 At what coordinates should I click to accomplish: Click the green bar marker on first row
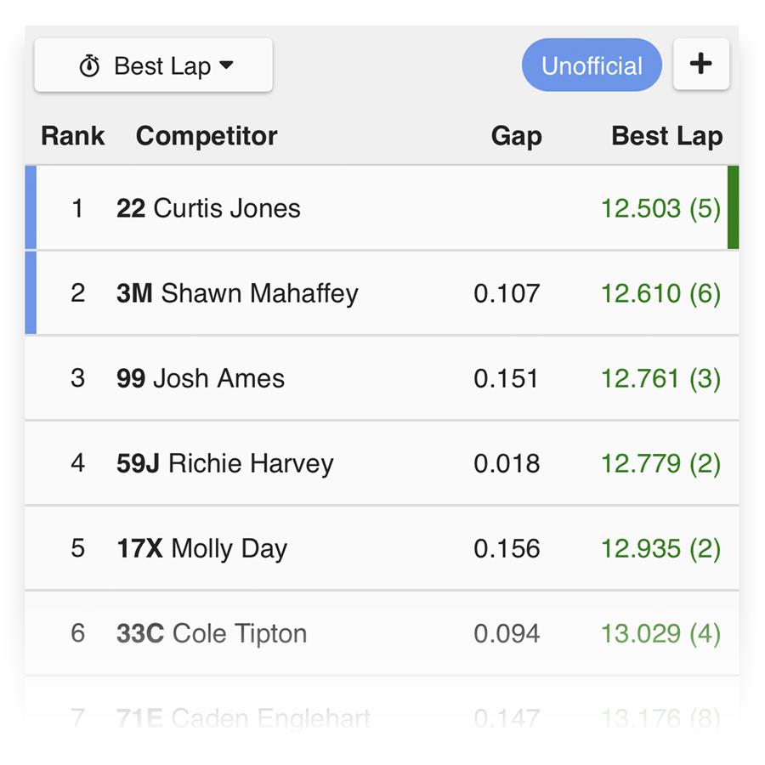pyautogui.click(x=733, y=207)
